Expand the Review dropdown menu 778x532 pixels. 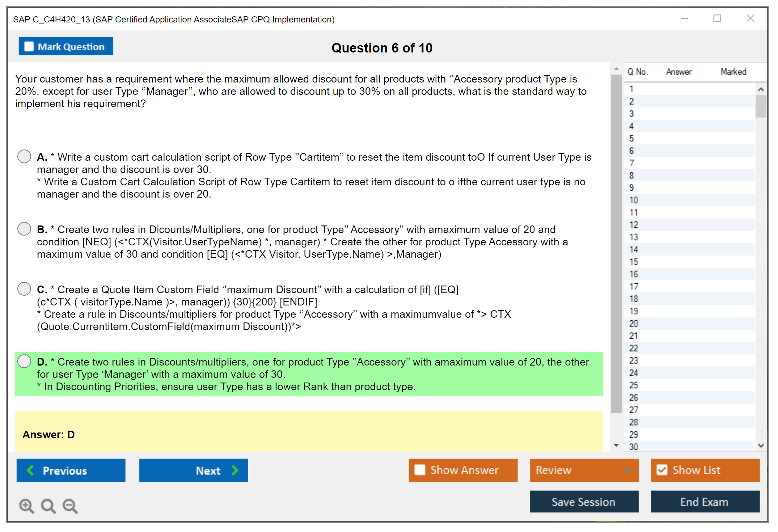(628, 470)
